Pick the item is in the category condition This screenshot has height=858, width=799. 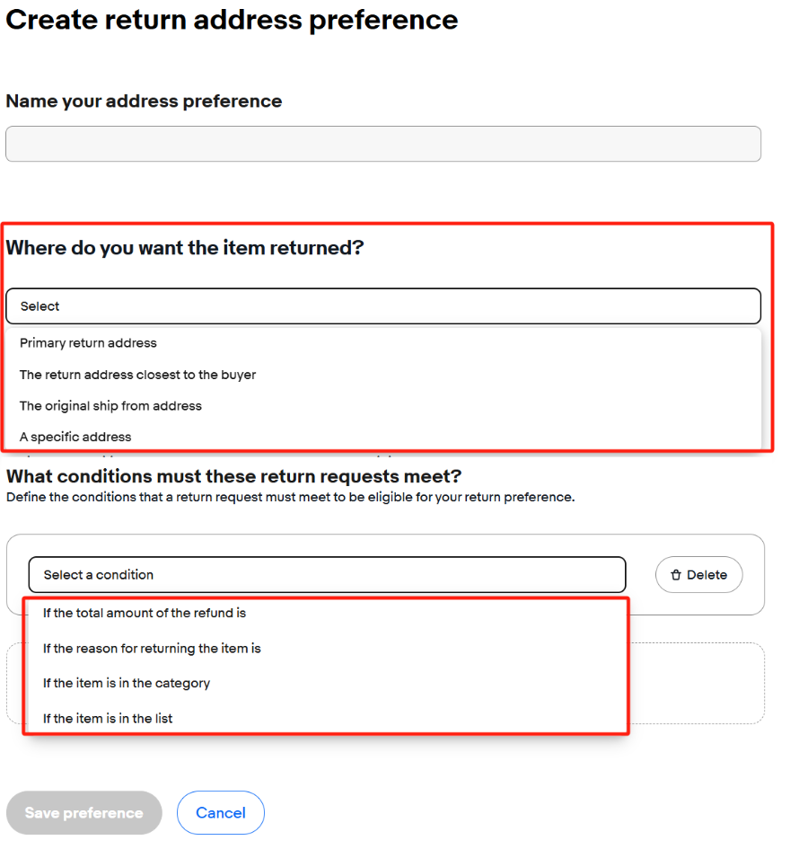(127, 683)
